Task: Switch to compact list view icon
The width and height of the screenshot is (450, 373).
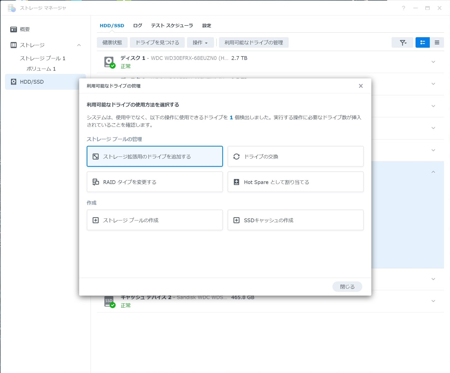Action: (437, 42)
